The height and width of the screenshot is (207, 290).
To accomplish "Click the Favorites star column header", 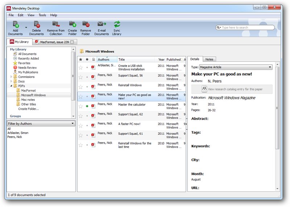I will pos(80,59).
